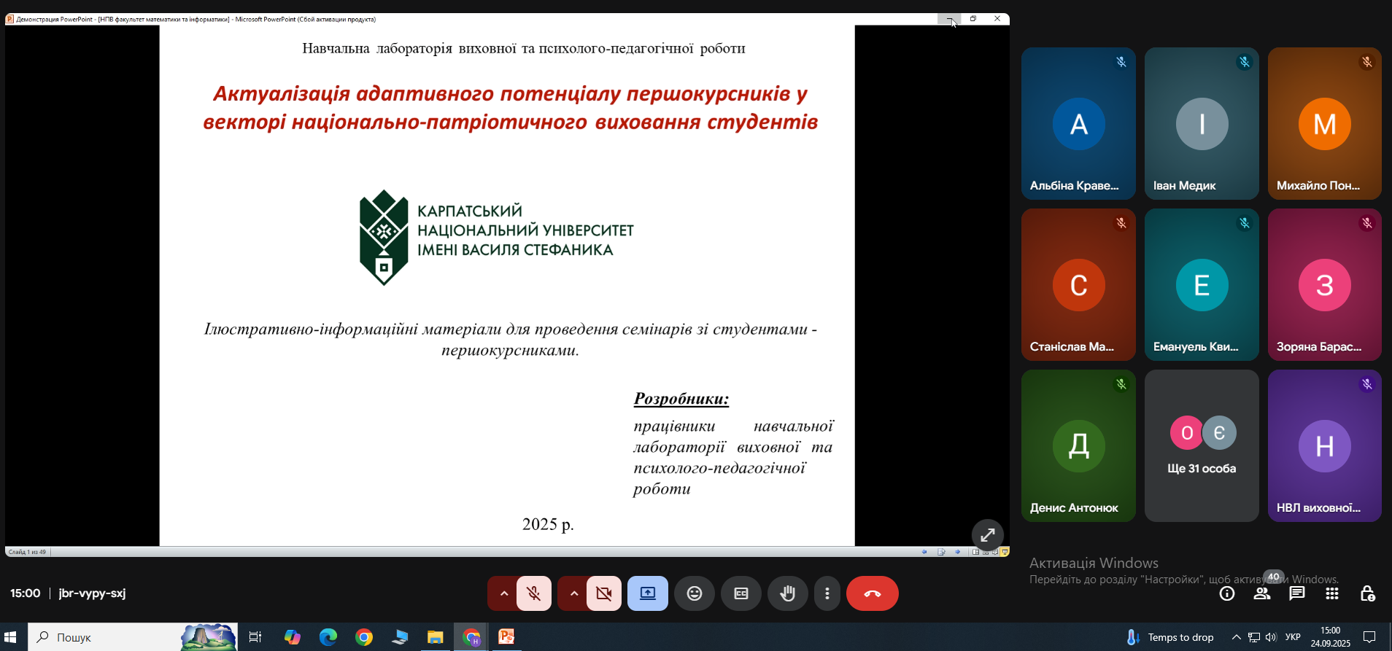Screen dimensions: 1392x651
Task: Open meeting details info icon
Action: click(x=1227, y=593)
